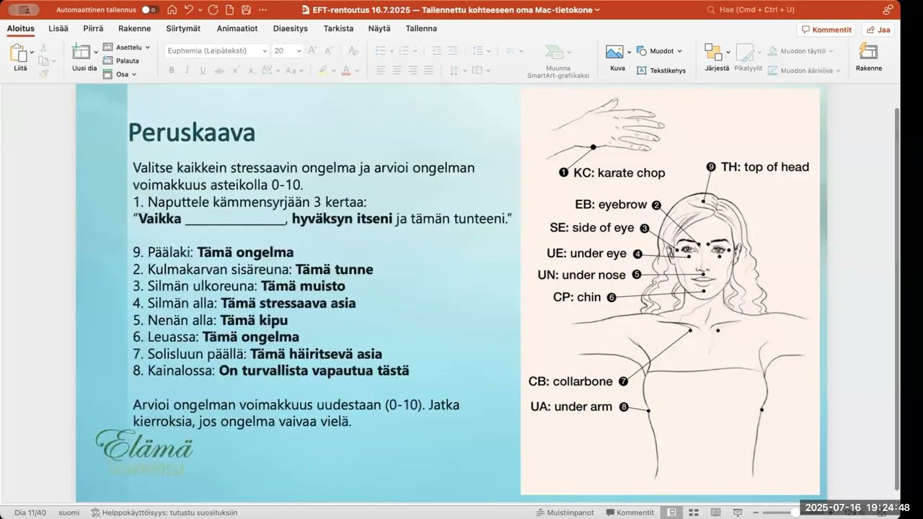This screenshot has height=519, width=923.
Task: Open the Euphemia font name combo box
Action: 217,50
